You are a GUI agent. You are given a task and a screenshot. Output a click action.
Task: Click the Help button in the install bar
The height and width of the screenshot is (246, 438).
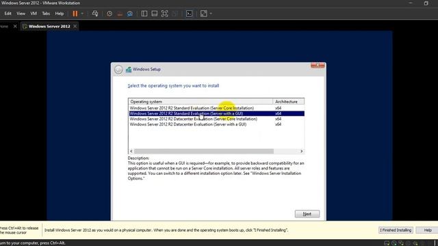click(428, 230)
